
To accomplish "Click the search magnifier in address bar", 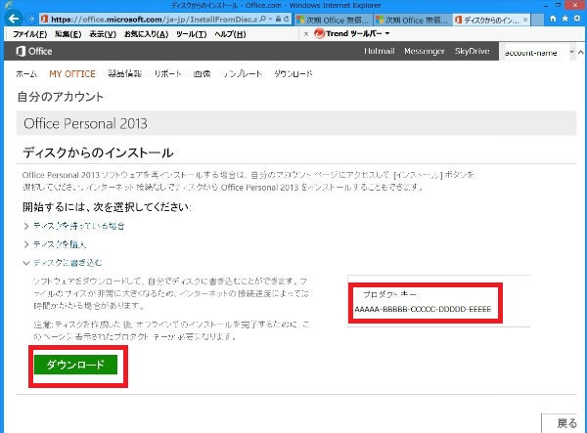I will coord(263,19).
